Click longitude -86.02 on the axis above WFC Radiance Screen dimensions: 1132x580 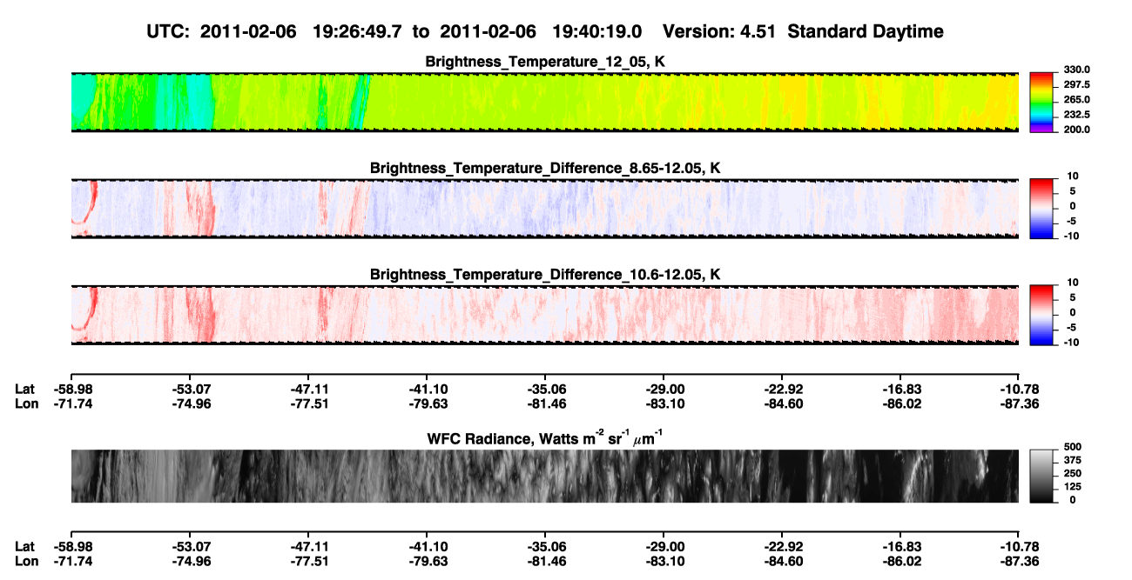900,403
